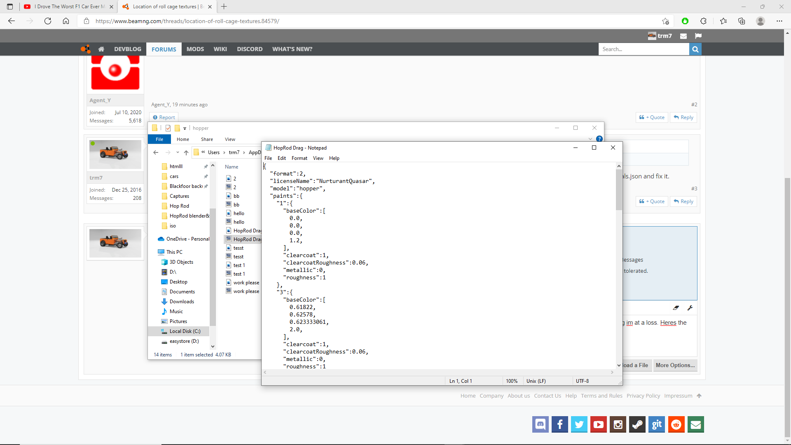This screenshot has height=445, width=791.
Task: Select the Downloads folder in Explorer navigation pane
Action: (x=182, y=302)
